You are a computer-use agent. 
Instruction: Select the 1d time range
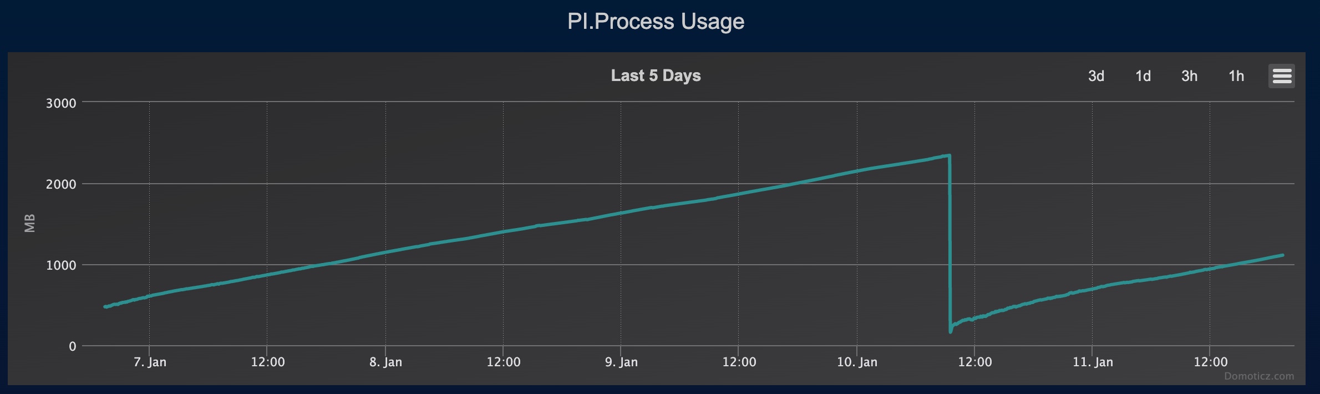[x=1144, y=76]
